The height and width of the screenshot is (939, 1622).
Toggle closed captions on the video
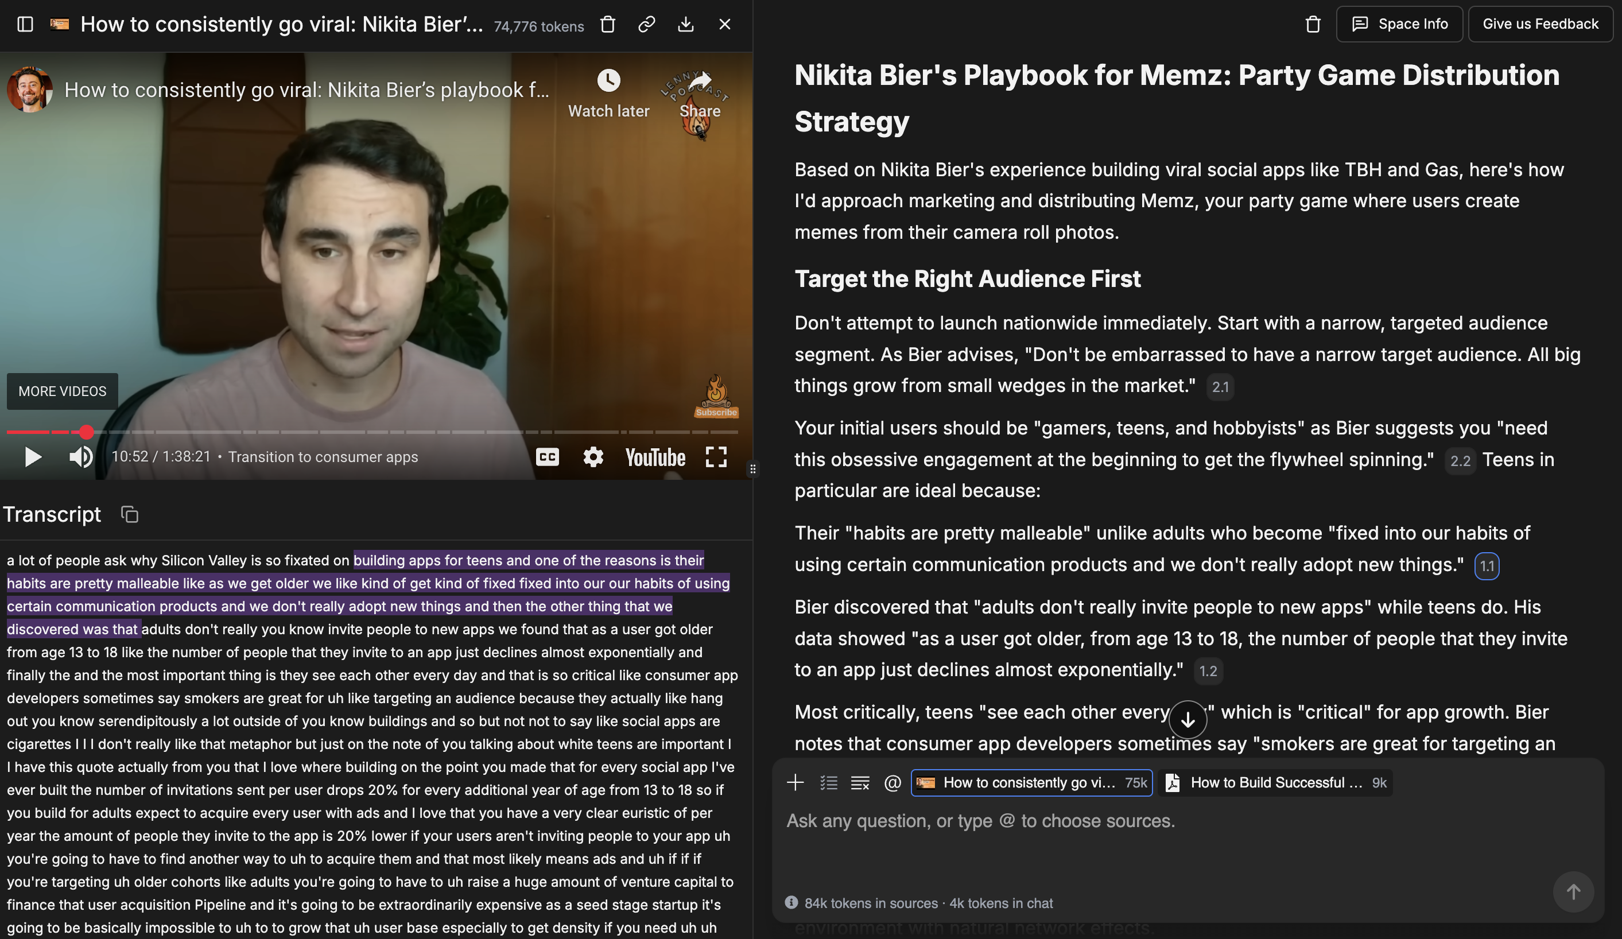point(548,457)
